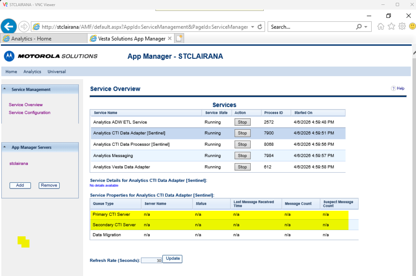Open the Analytics menu item
This screenshot has height=276, width=416.
click(x=32, y=72)
